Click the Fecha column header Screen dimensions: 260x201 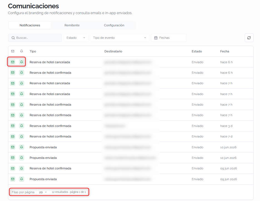click(x=224, y=51)
